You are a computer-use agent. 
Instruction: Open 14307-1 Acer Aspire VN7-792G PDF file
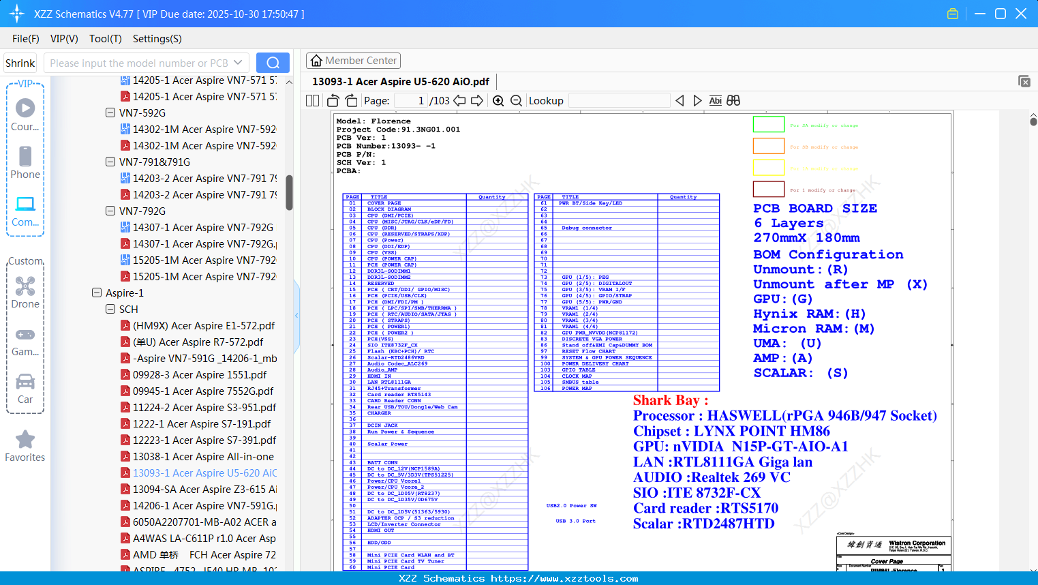click(x=204, y=243)
